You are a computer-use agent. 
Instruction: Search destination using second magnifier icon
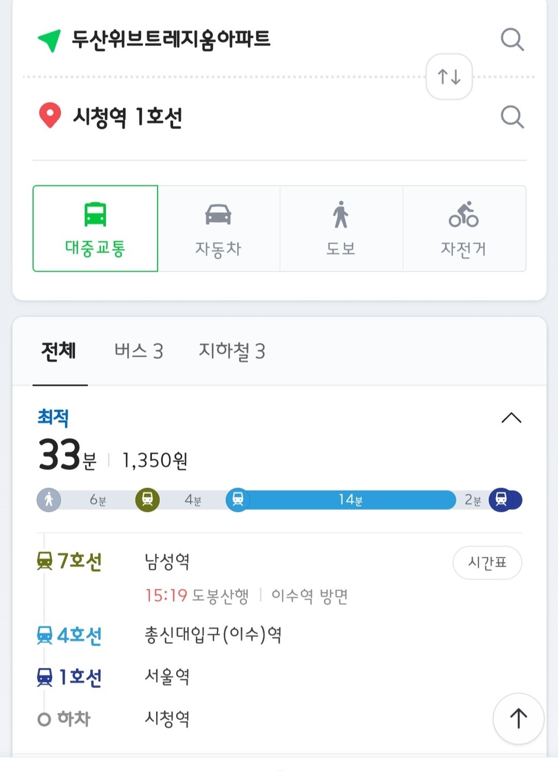pos(512,117)
